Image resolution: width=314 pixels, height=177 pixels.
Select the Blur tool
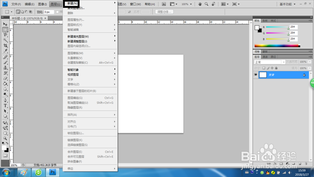coord(5,89)
